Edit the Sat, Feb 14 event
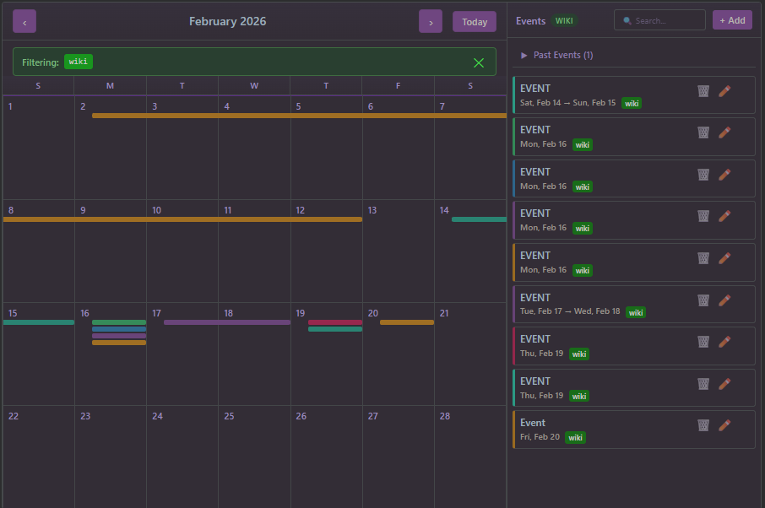 [724, 91]
